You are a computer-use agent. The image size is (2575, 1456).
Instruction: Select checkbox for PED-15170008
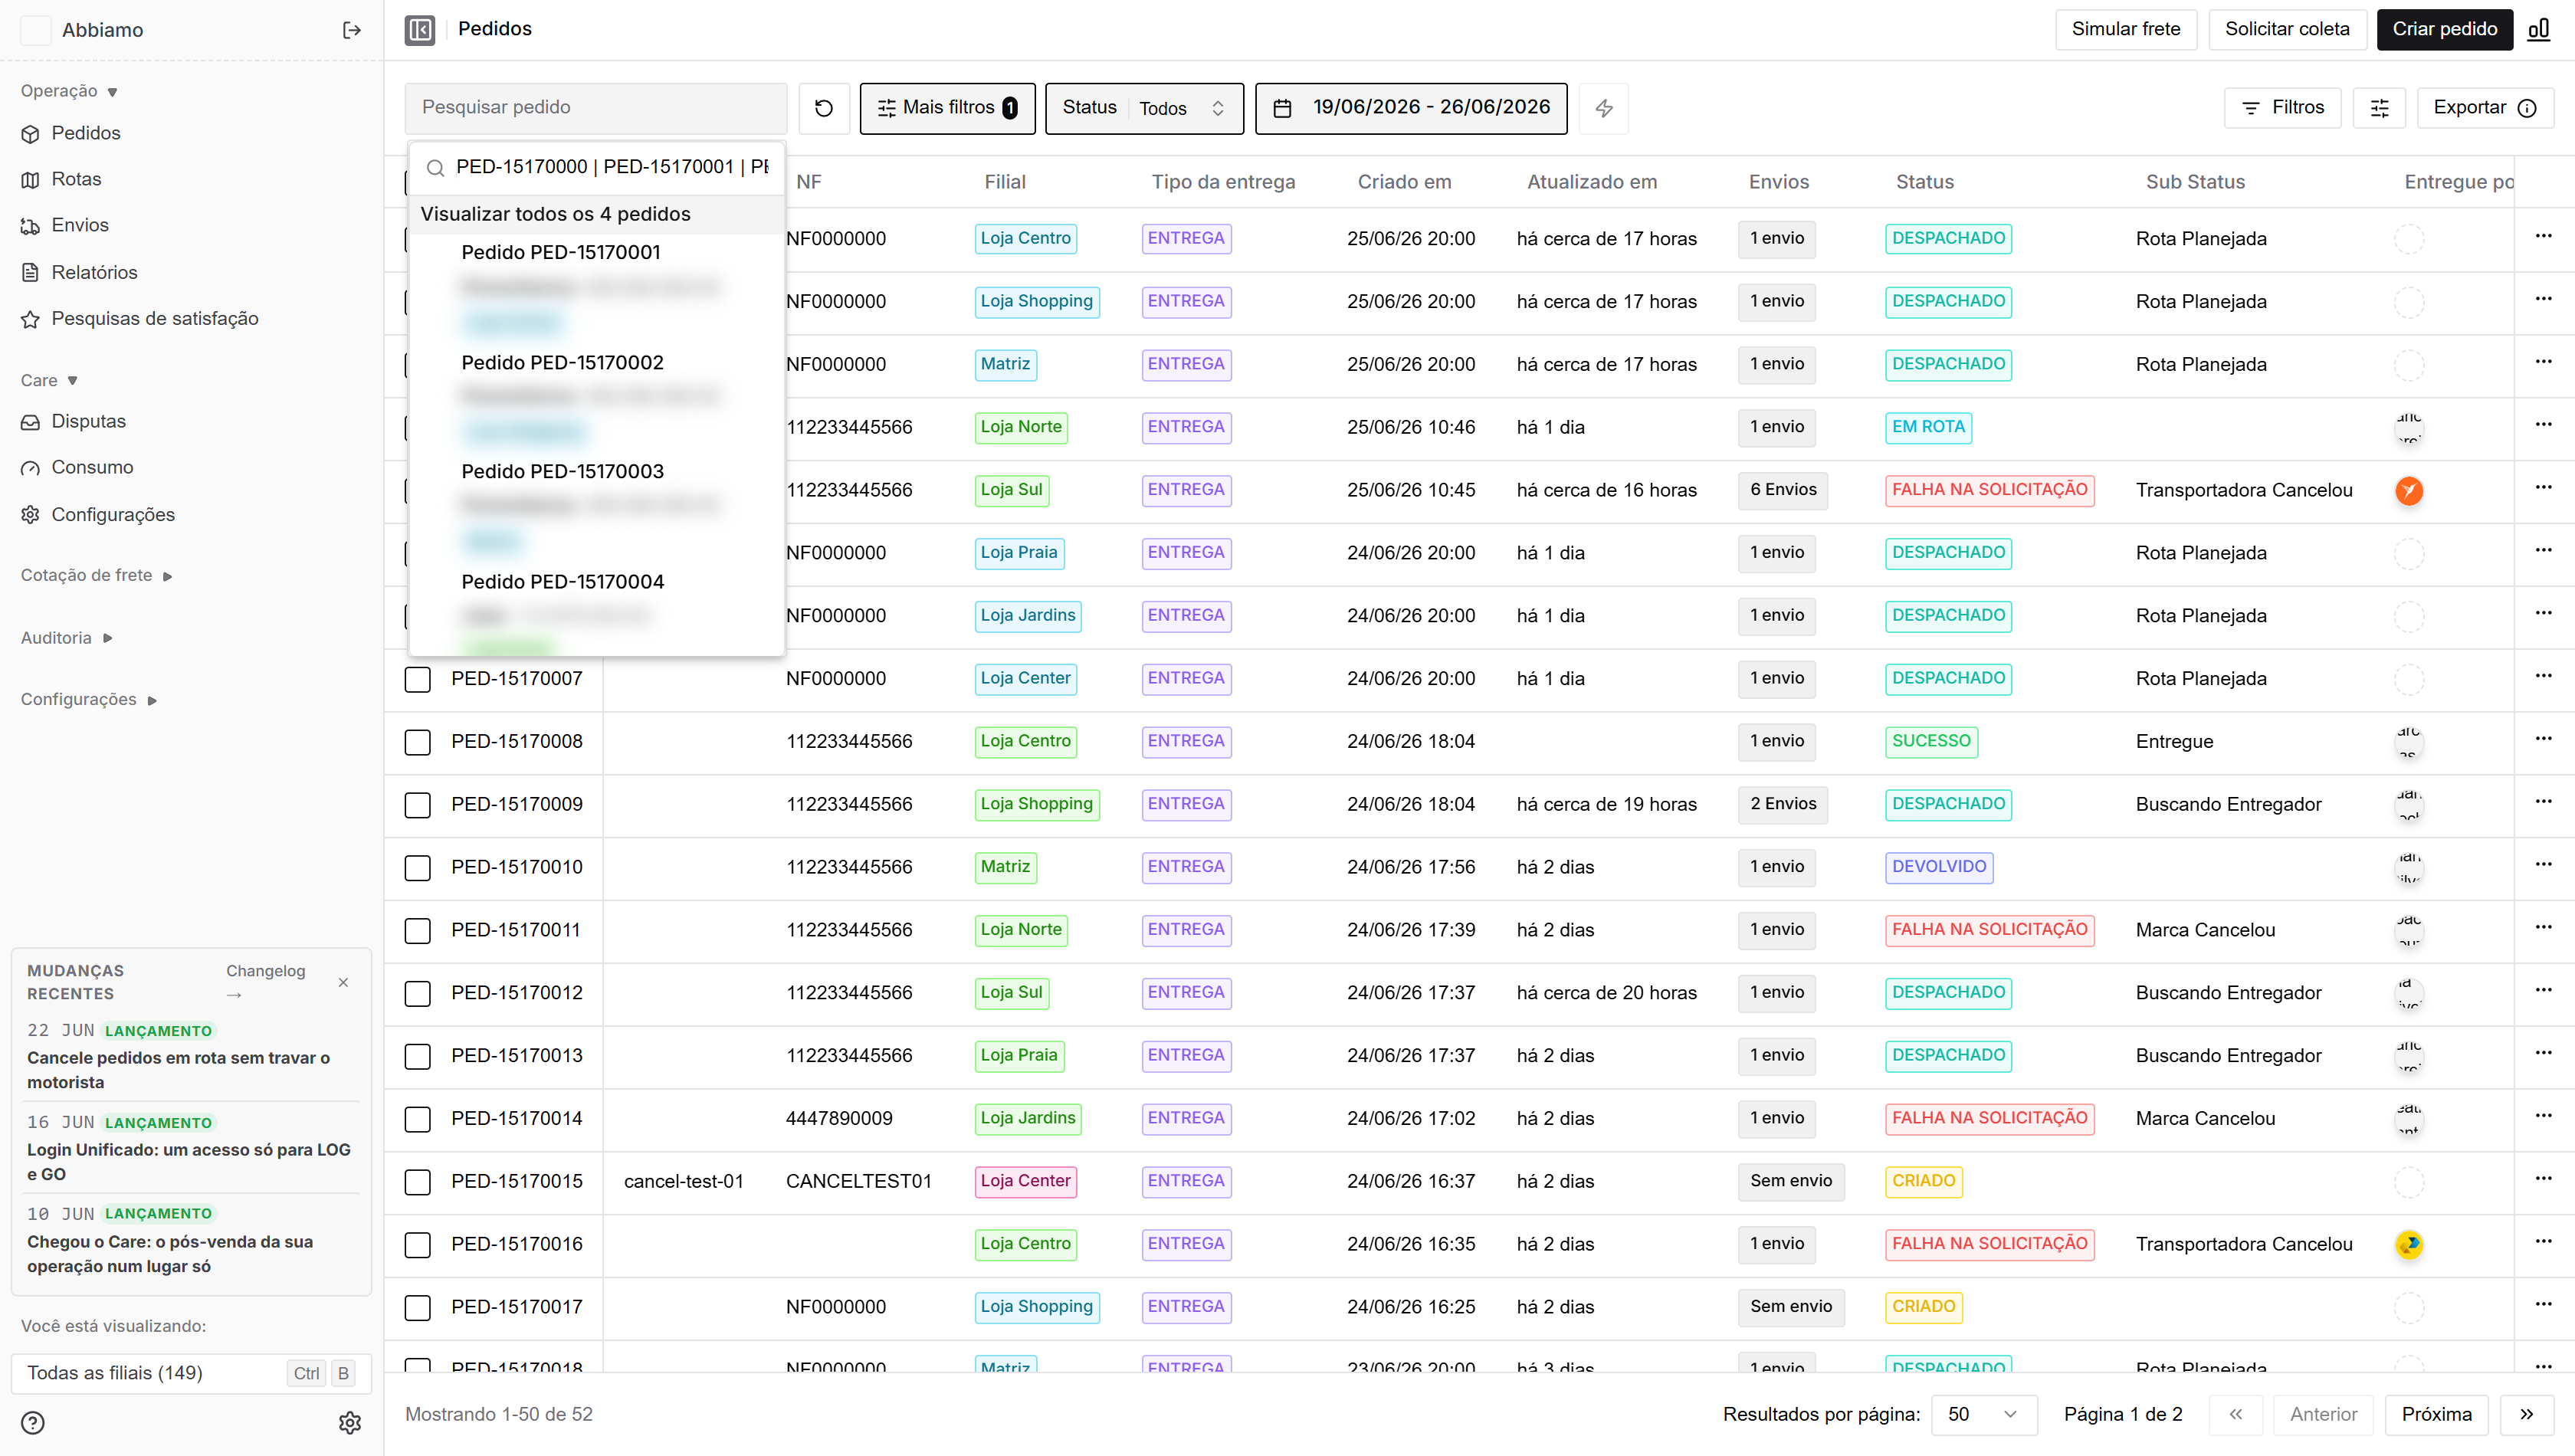[x=418, y=742]
